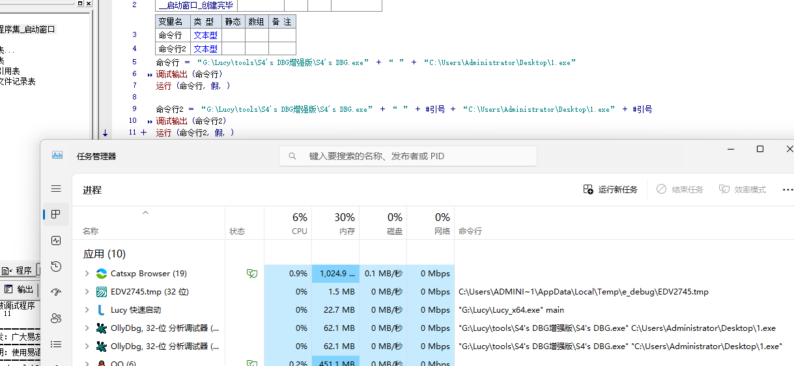
Task: Click the Task Manager title bar app icon
Action: point(57,155)
